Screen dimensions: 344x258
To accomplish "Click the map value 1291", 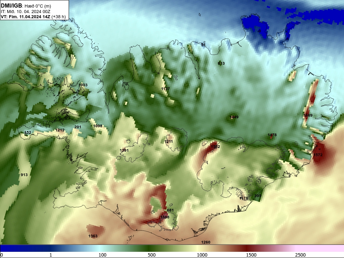I will click(x=124, y=150).
